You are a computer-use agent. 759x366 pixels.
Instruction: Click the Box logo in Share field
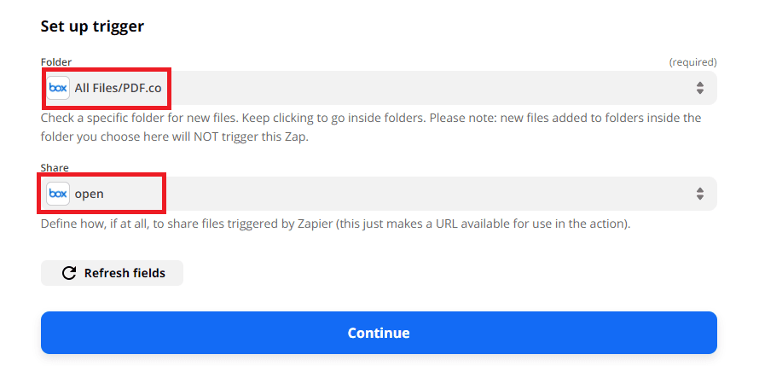pos(58,194)
